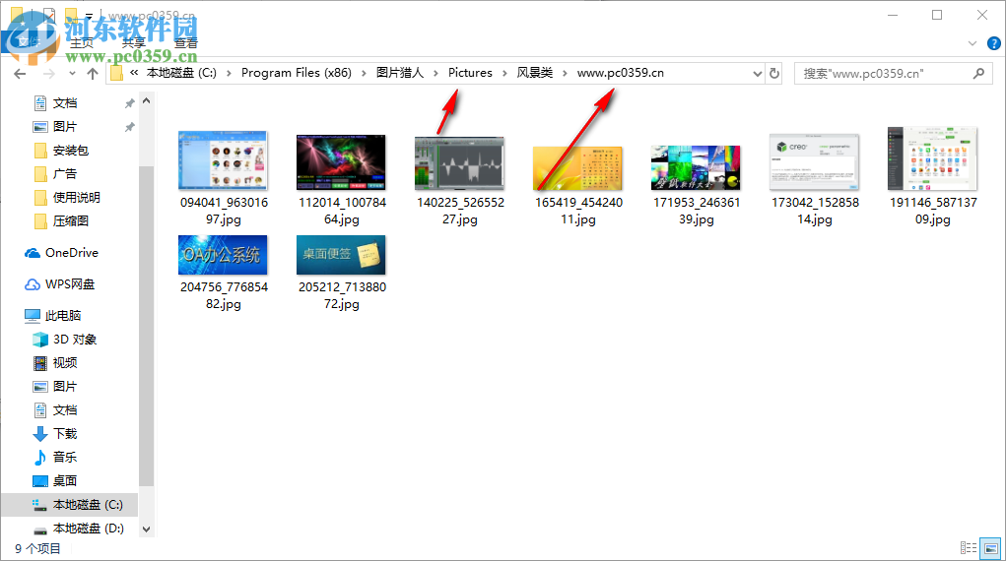Open the 压缩图 folder in sidebar
This screenshot has width=1006, height=561.
[71, 221]
